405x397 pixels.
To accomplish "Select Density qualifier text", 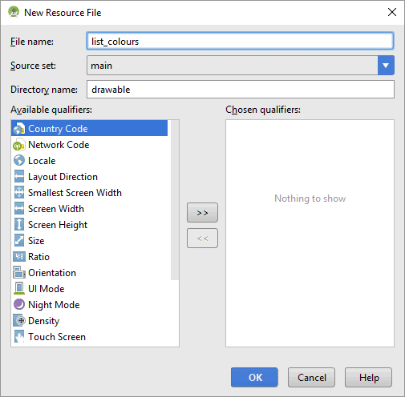I will click(x=43, y=321).
